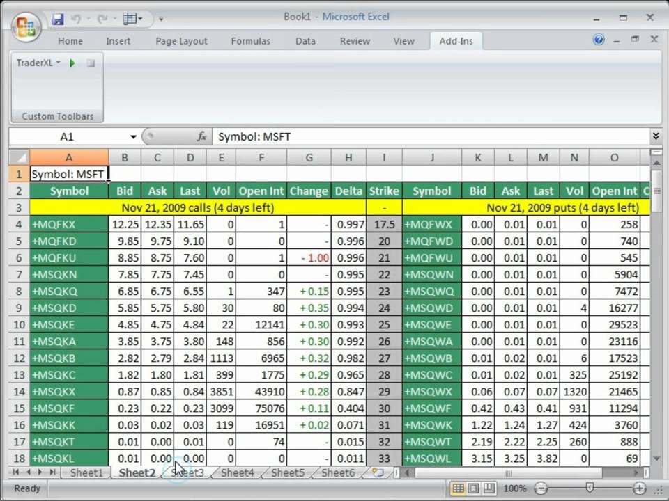
Task: Go to last sheet navigation arrow
Action: point(52,472)
